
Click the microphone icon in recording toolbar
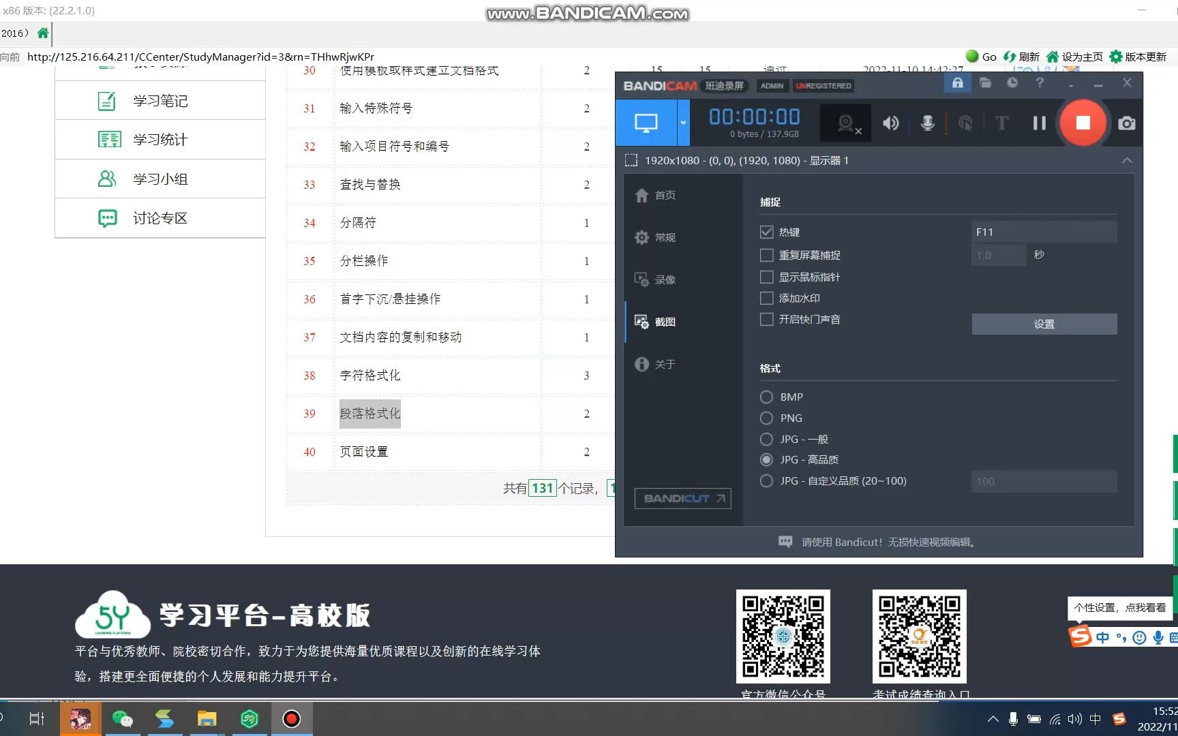pyautogui.click(x=927, y=123)
